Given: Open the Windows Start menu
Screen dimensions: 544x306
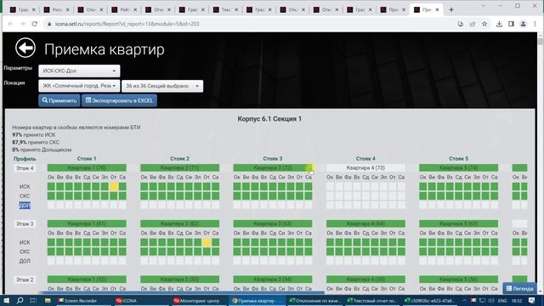Looking at the screenshot, I should 6,300.
